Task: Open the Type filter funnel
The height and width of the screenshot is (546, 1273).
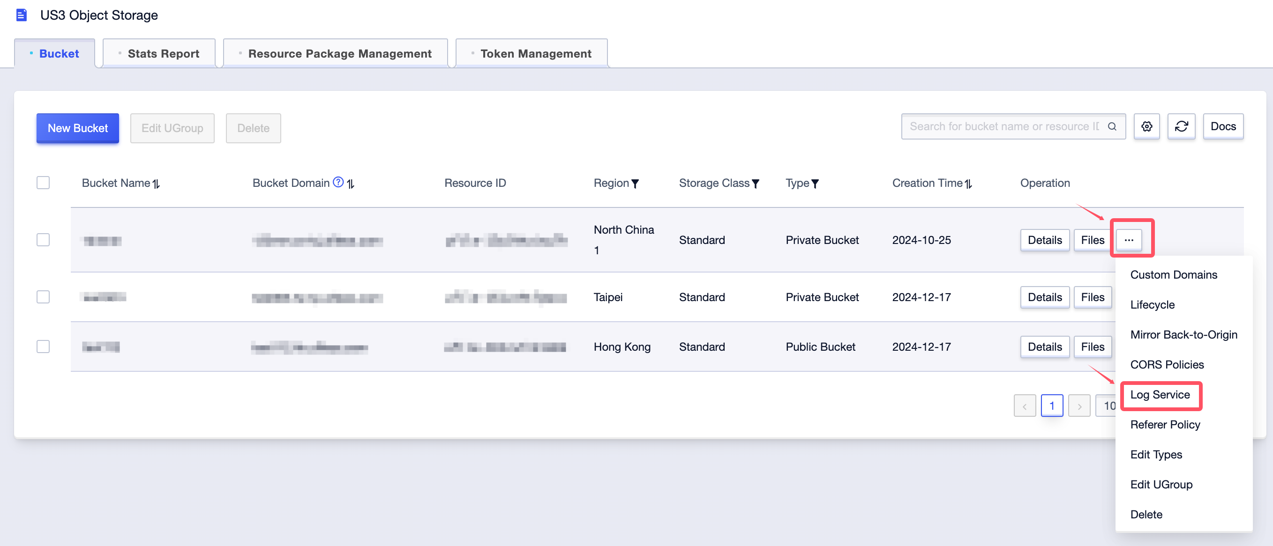Action: (x=815, y=184)
